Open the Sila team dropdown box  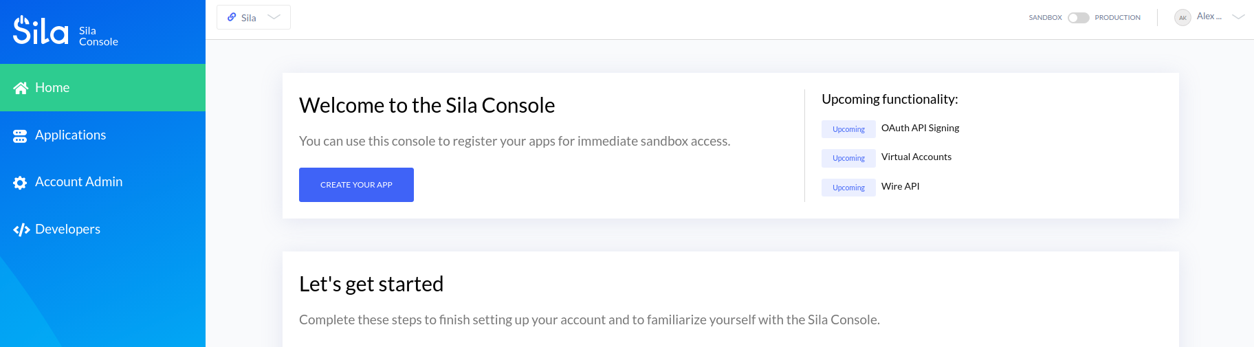tap(253, 17)
